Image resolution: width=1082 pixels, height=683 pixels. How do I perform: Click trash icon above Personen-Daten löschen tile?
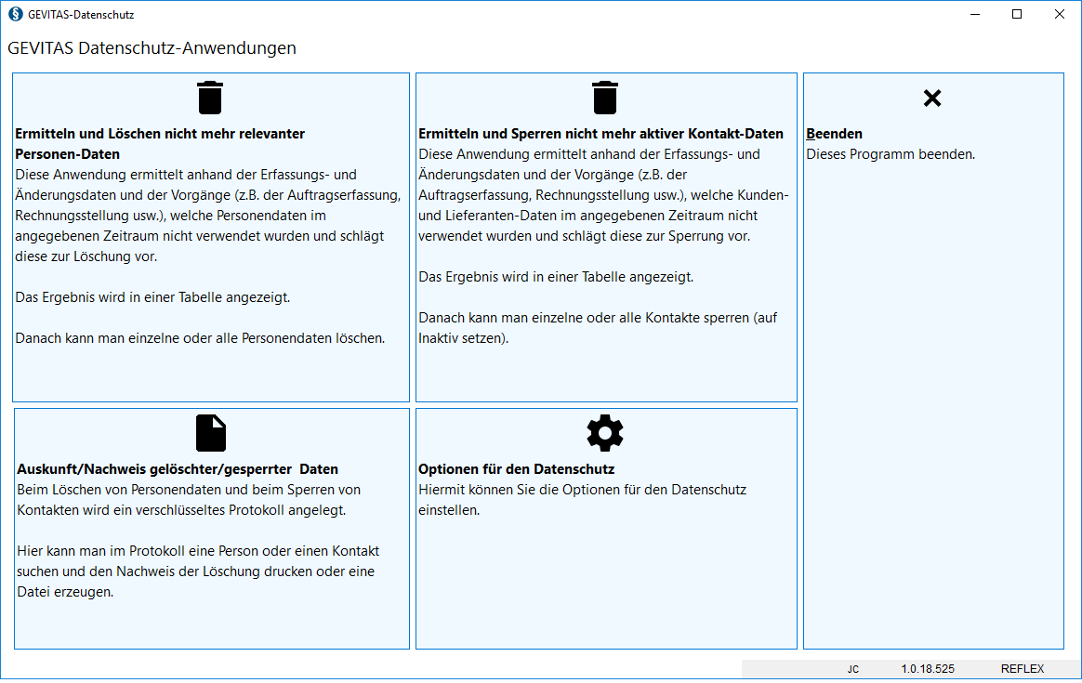(x=210, y=98)
